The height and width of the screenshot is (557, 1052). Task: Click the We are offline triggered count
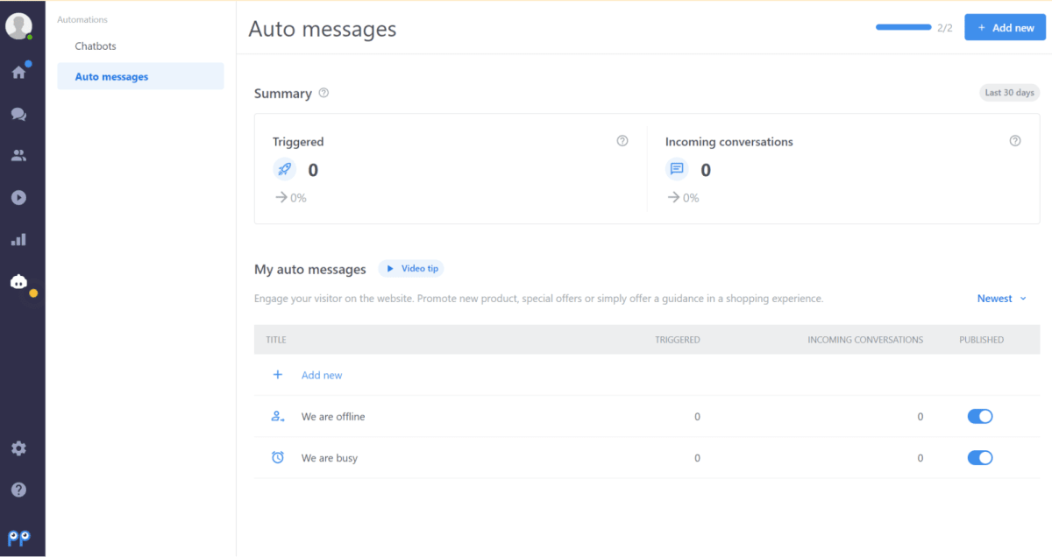click(x=698, y=417)
